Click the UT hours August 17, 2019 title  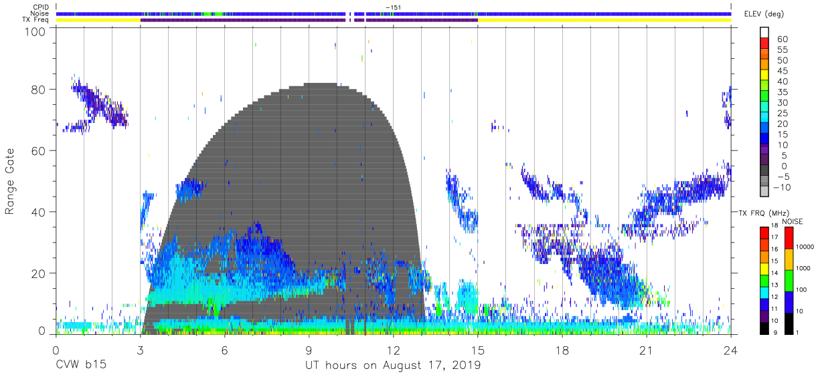tap(393, 366)
